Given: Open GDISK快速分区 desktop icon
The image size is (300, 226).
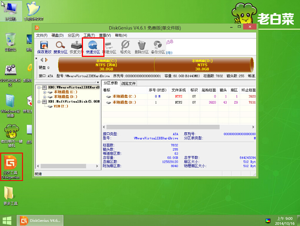Looking at the screenshot, I should 10,75.
